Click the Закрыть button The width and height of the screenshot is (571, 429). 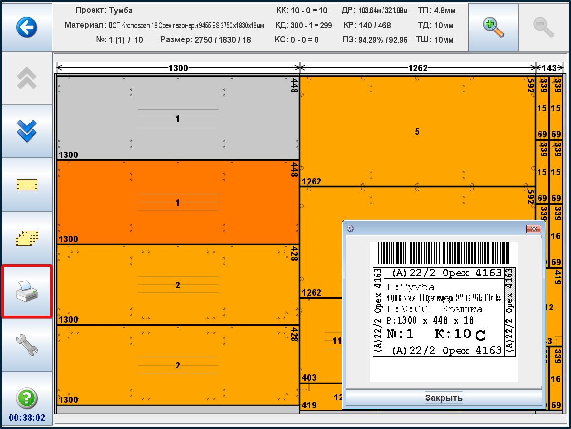[444, 398]
